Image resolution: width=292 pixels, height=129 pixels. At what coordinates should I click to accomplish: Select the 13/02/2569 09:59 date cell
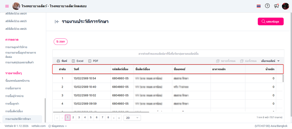[x=91, y=104]
